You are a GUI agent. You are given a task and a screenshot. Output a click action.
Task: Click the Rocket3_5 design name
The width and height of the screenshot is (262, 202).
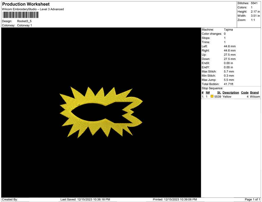click(24, 21)
